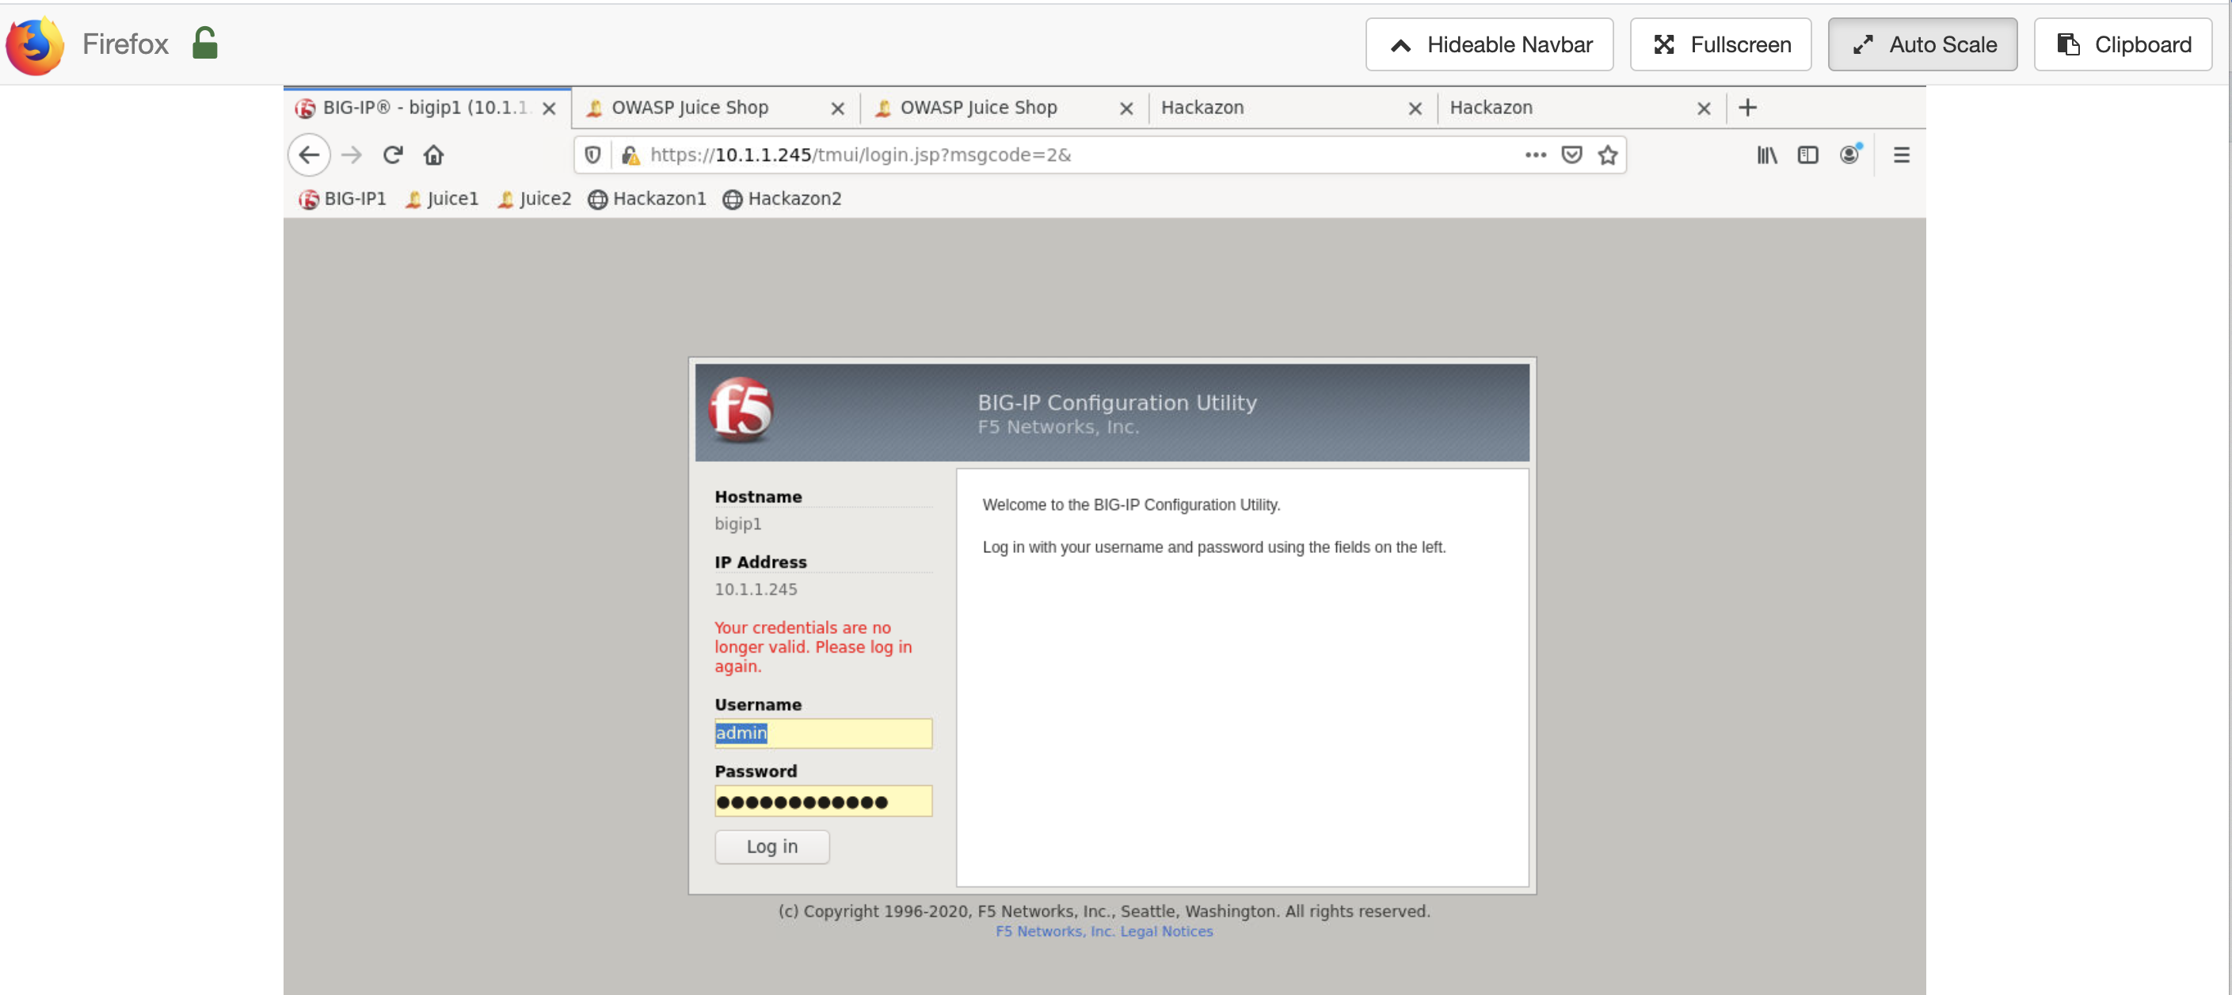This screenshot has width=2232, height=995.
Task: Click the green unlocked padlock icon
Action: click(x=204, y=43)
